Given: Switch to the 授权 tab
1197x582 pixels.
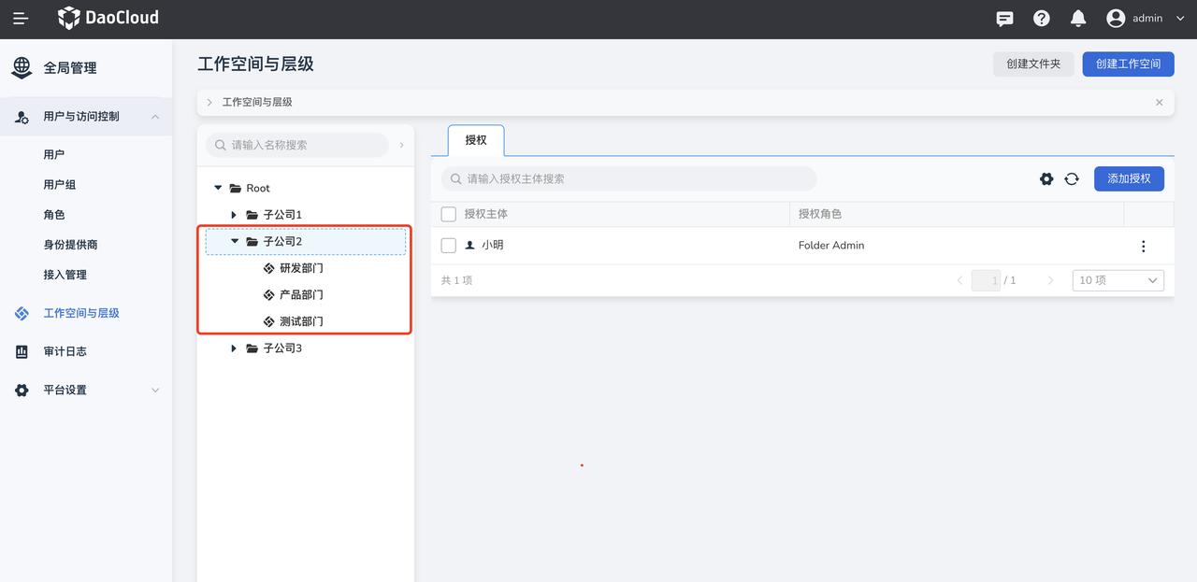Looking at the screenshot, I should pyautogui.click(x=476, y=140).
